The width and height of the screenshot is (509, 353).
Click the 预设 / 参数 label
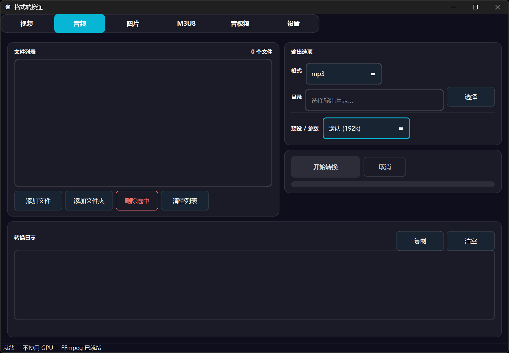[305, 128]
